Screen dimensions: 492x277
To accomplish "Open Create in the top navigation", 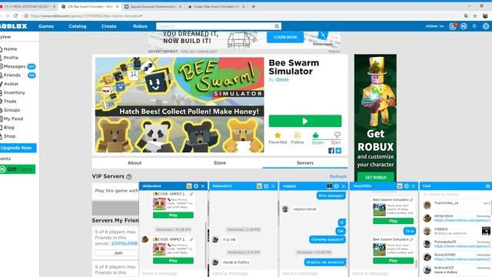I will coord(109,26).
